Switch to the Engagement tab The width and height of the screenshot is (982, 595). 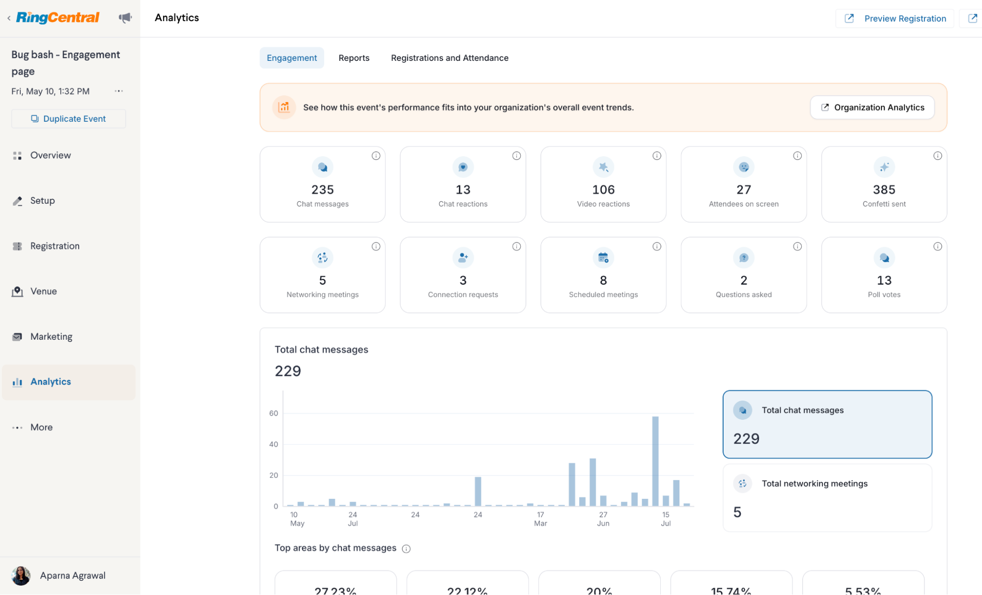[292, 58]
